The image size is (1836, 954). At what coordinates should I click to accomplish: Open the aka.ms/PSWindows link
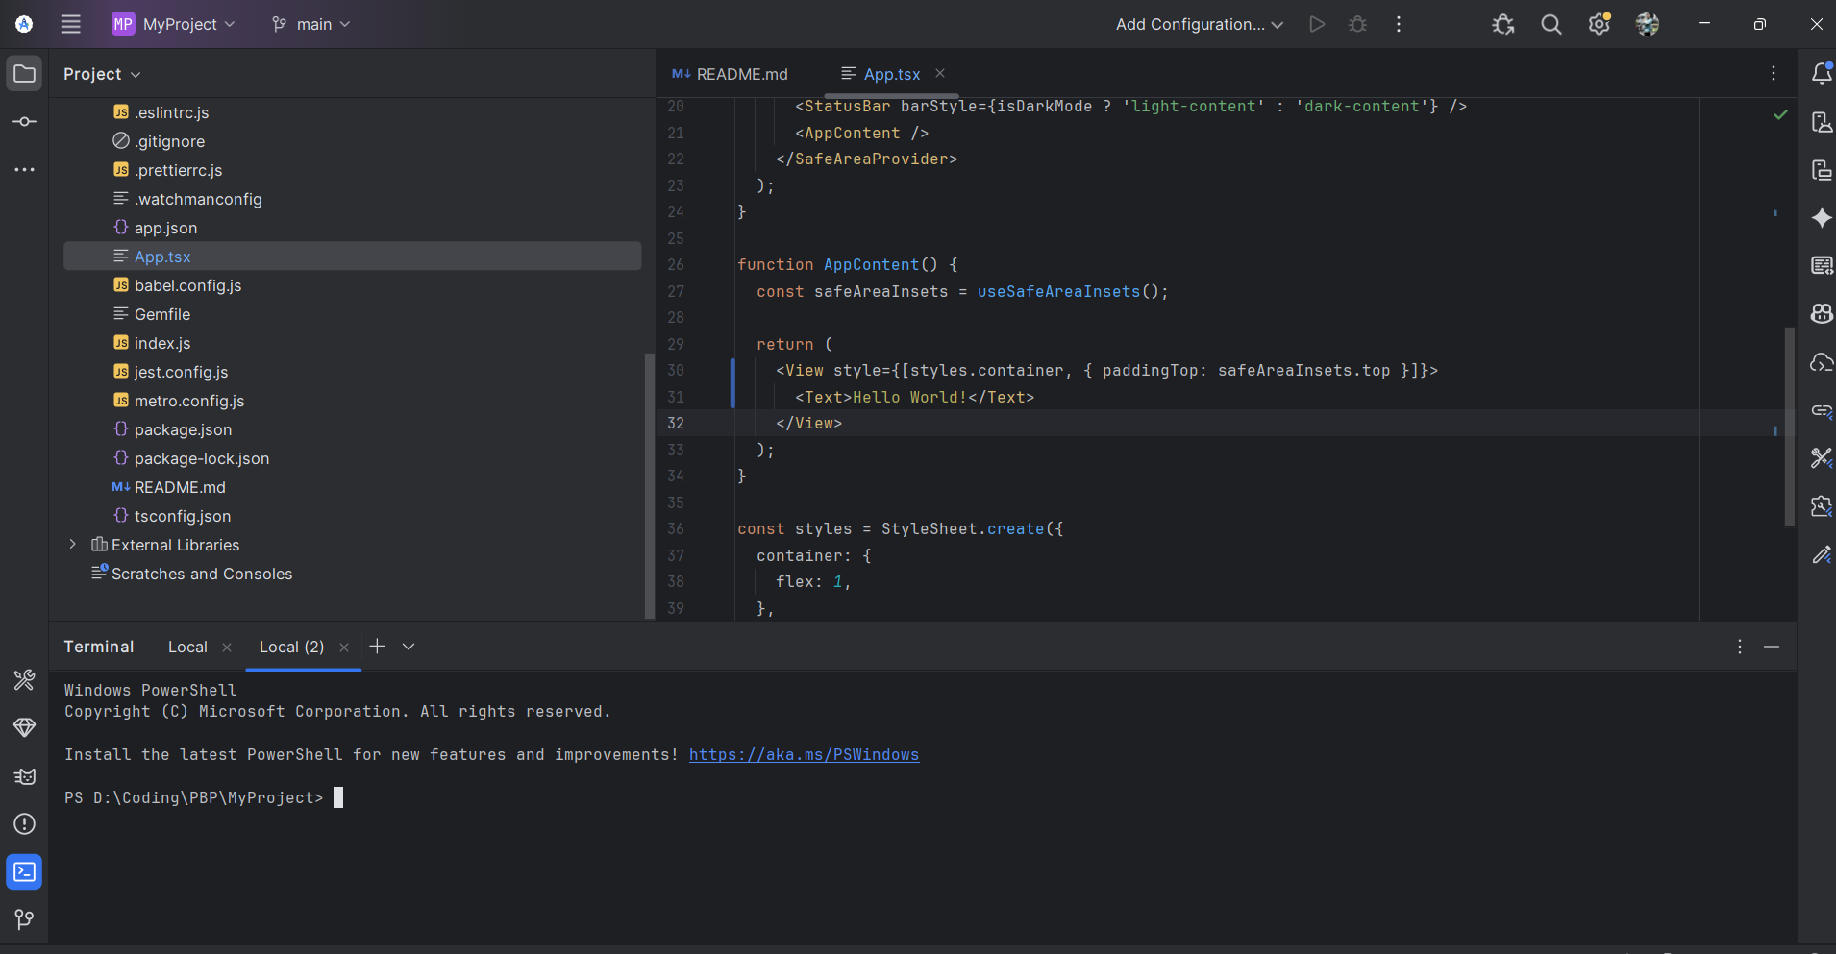click(804, 755)
